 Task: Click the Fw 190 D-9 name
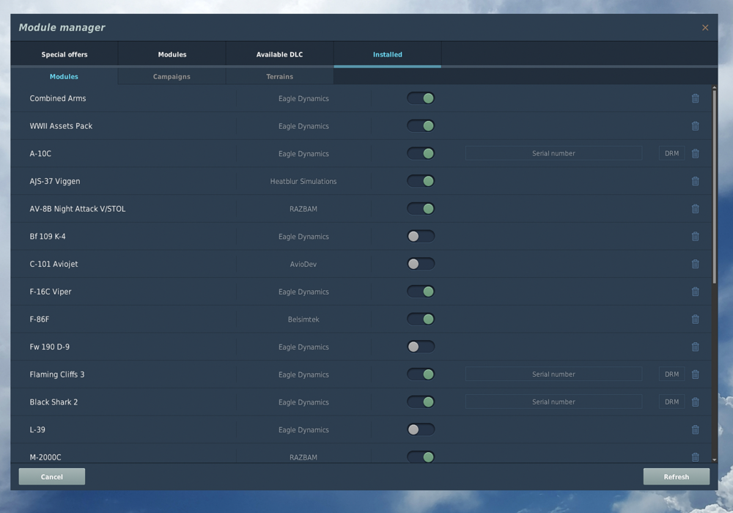50,347
